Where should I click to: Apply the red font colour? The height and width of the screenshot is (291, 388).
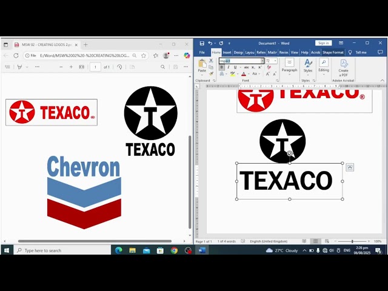point(244,74)
